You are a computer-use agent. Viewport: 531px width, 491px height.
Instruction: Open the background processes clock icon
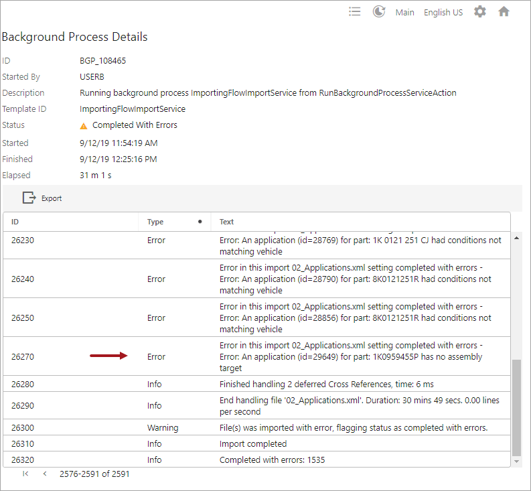click(x=379, y=12)
